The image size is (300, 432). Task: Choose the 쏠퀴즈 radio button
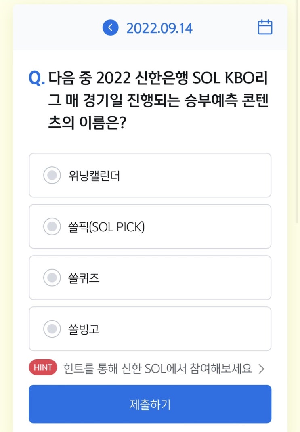(52, 278)
